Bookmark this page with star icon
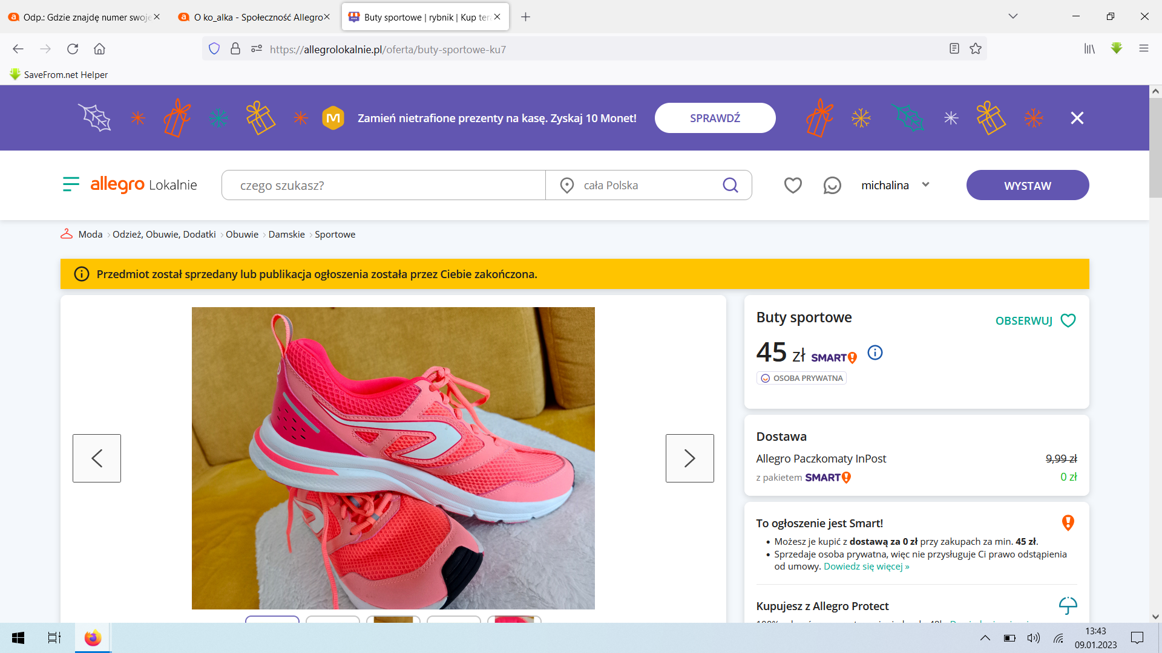The height and width of the screenshot is (653, 1162). (x=976, y=49)
